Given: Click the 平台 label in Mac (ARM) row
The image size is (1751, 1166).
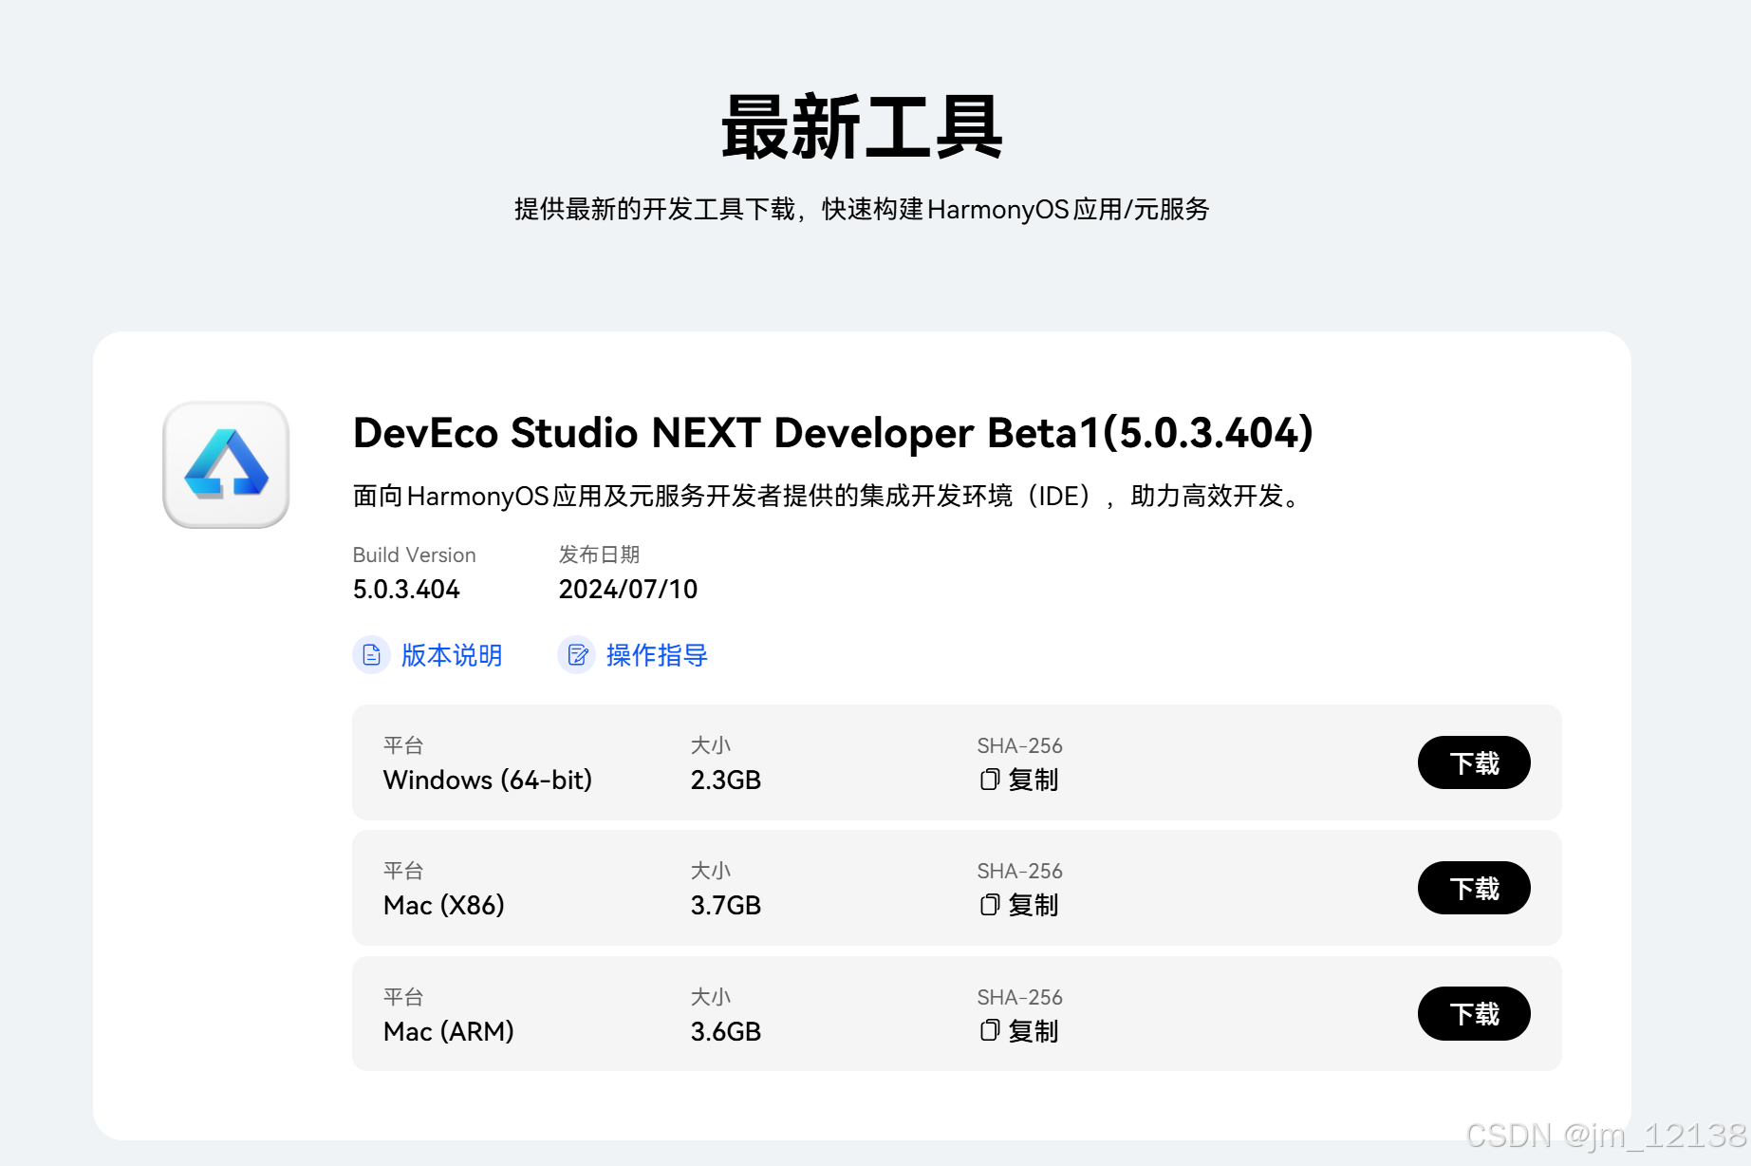Looking at the screenshot, I should click(x=403, y=997).
